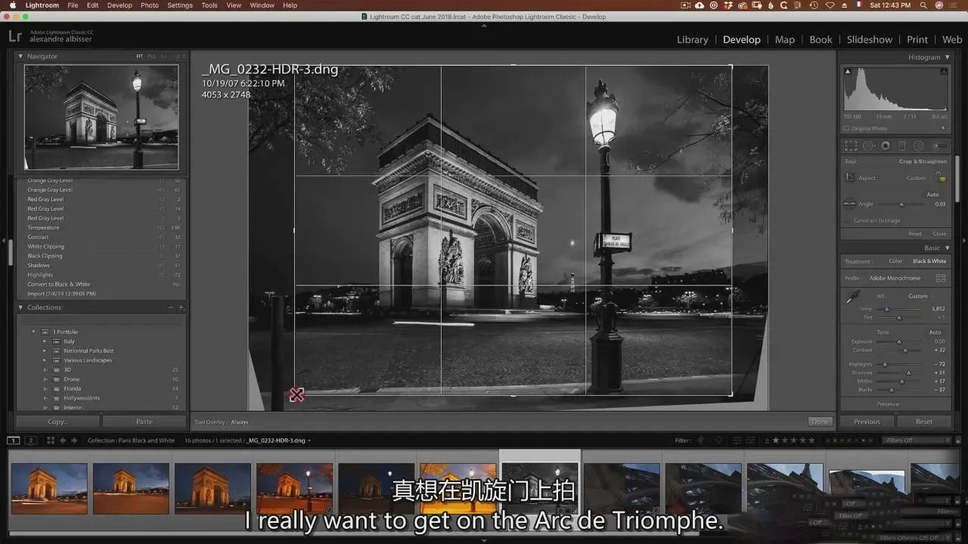Select the Crop Overlay tool icon
The height and width of the screenshot is (544, 968).
(852, 146)
